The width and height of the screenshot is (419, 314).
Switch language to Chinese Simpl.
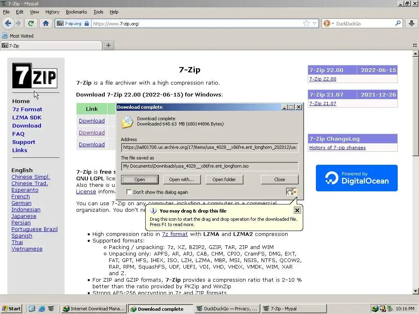[x=31, y=177]
